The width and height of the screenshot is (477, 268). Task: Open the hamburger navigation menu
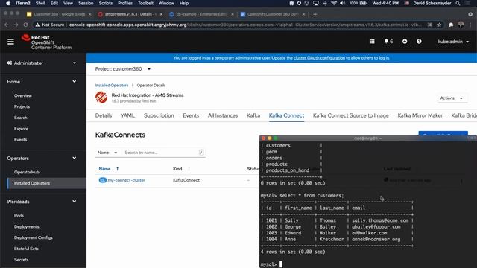(x=10, y=42)
